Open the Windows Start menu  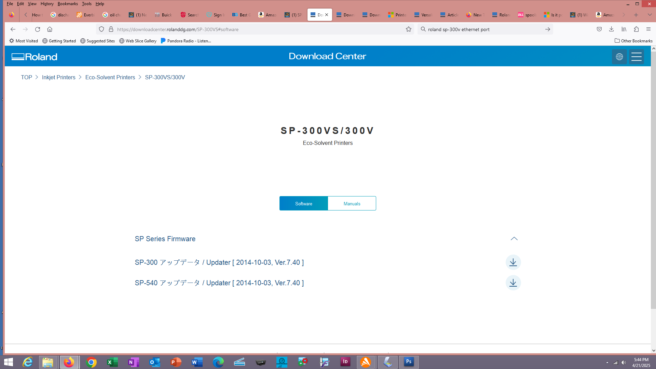8,362
